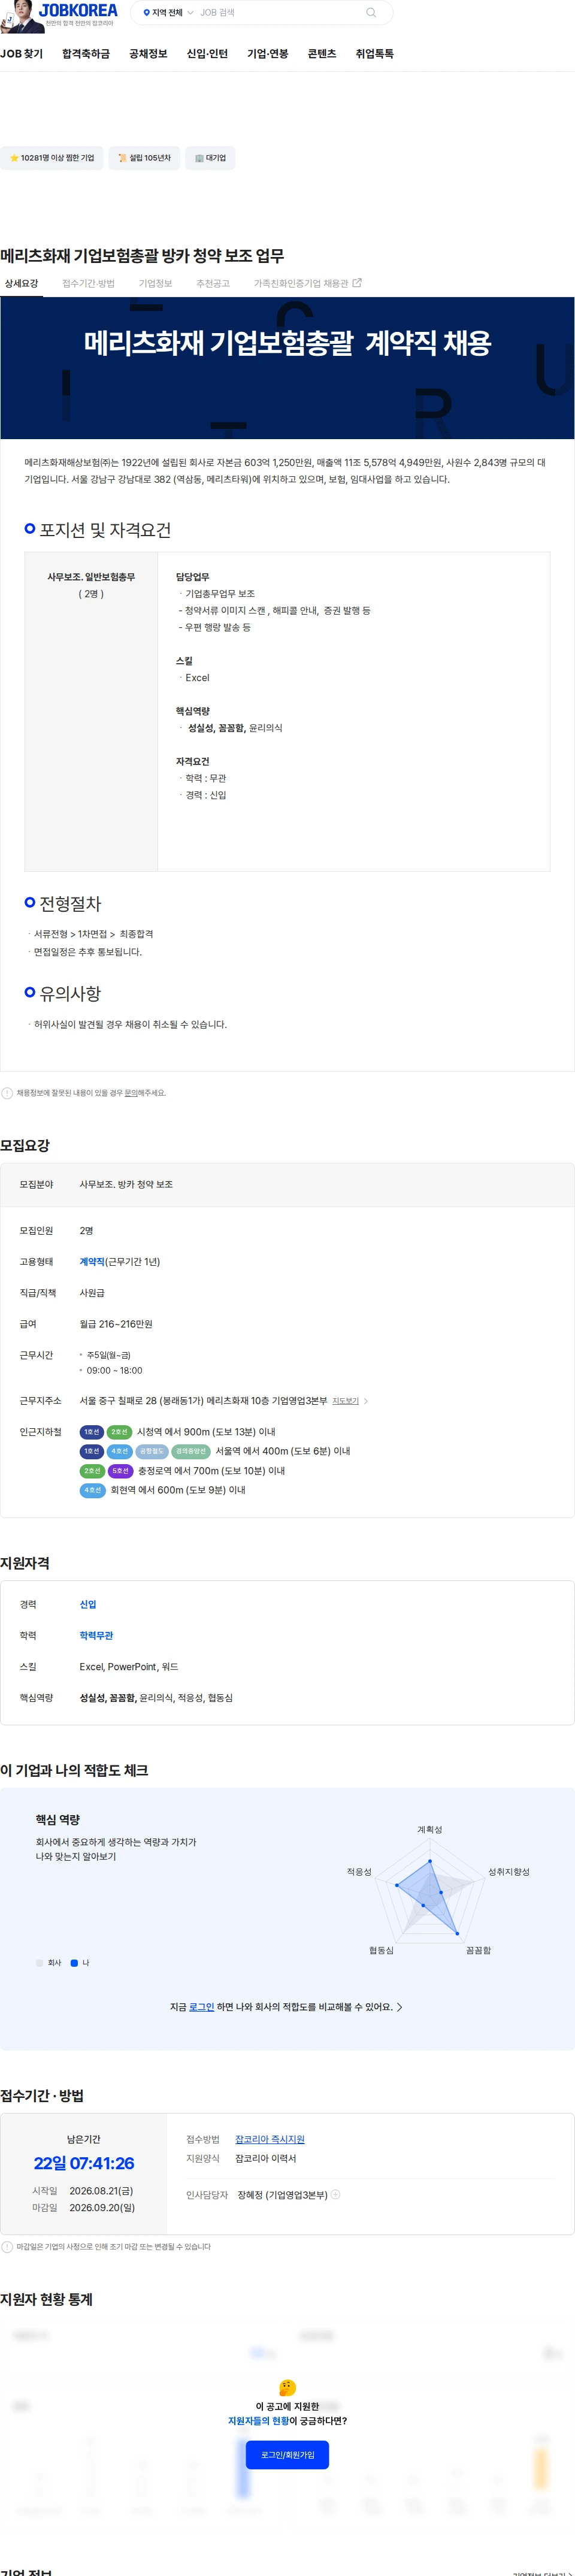Open the 기업·연봉 menu

pyautogui.click(x=268, y=54)
